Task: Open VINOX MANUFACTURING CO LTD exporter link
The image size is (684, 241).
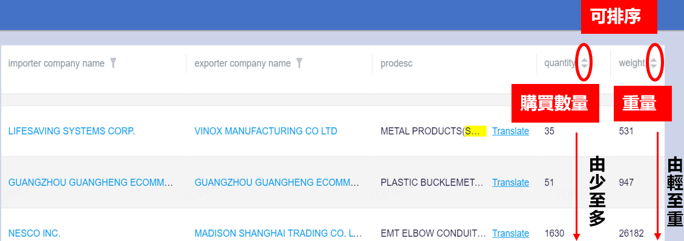Action: coord(266,131)
